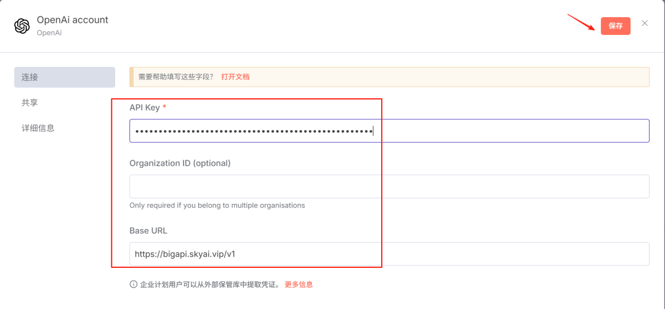Open the 连接 tab

pyautogui.click(x=65, y=77)
